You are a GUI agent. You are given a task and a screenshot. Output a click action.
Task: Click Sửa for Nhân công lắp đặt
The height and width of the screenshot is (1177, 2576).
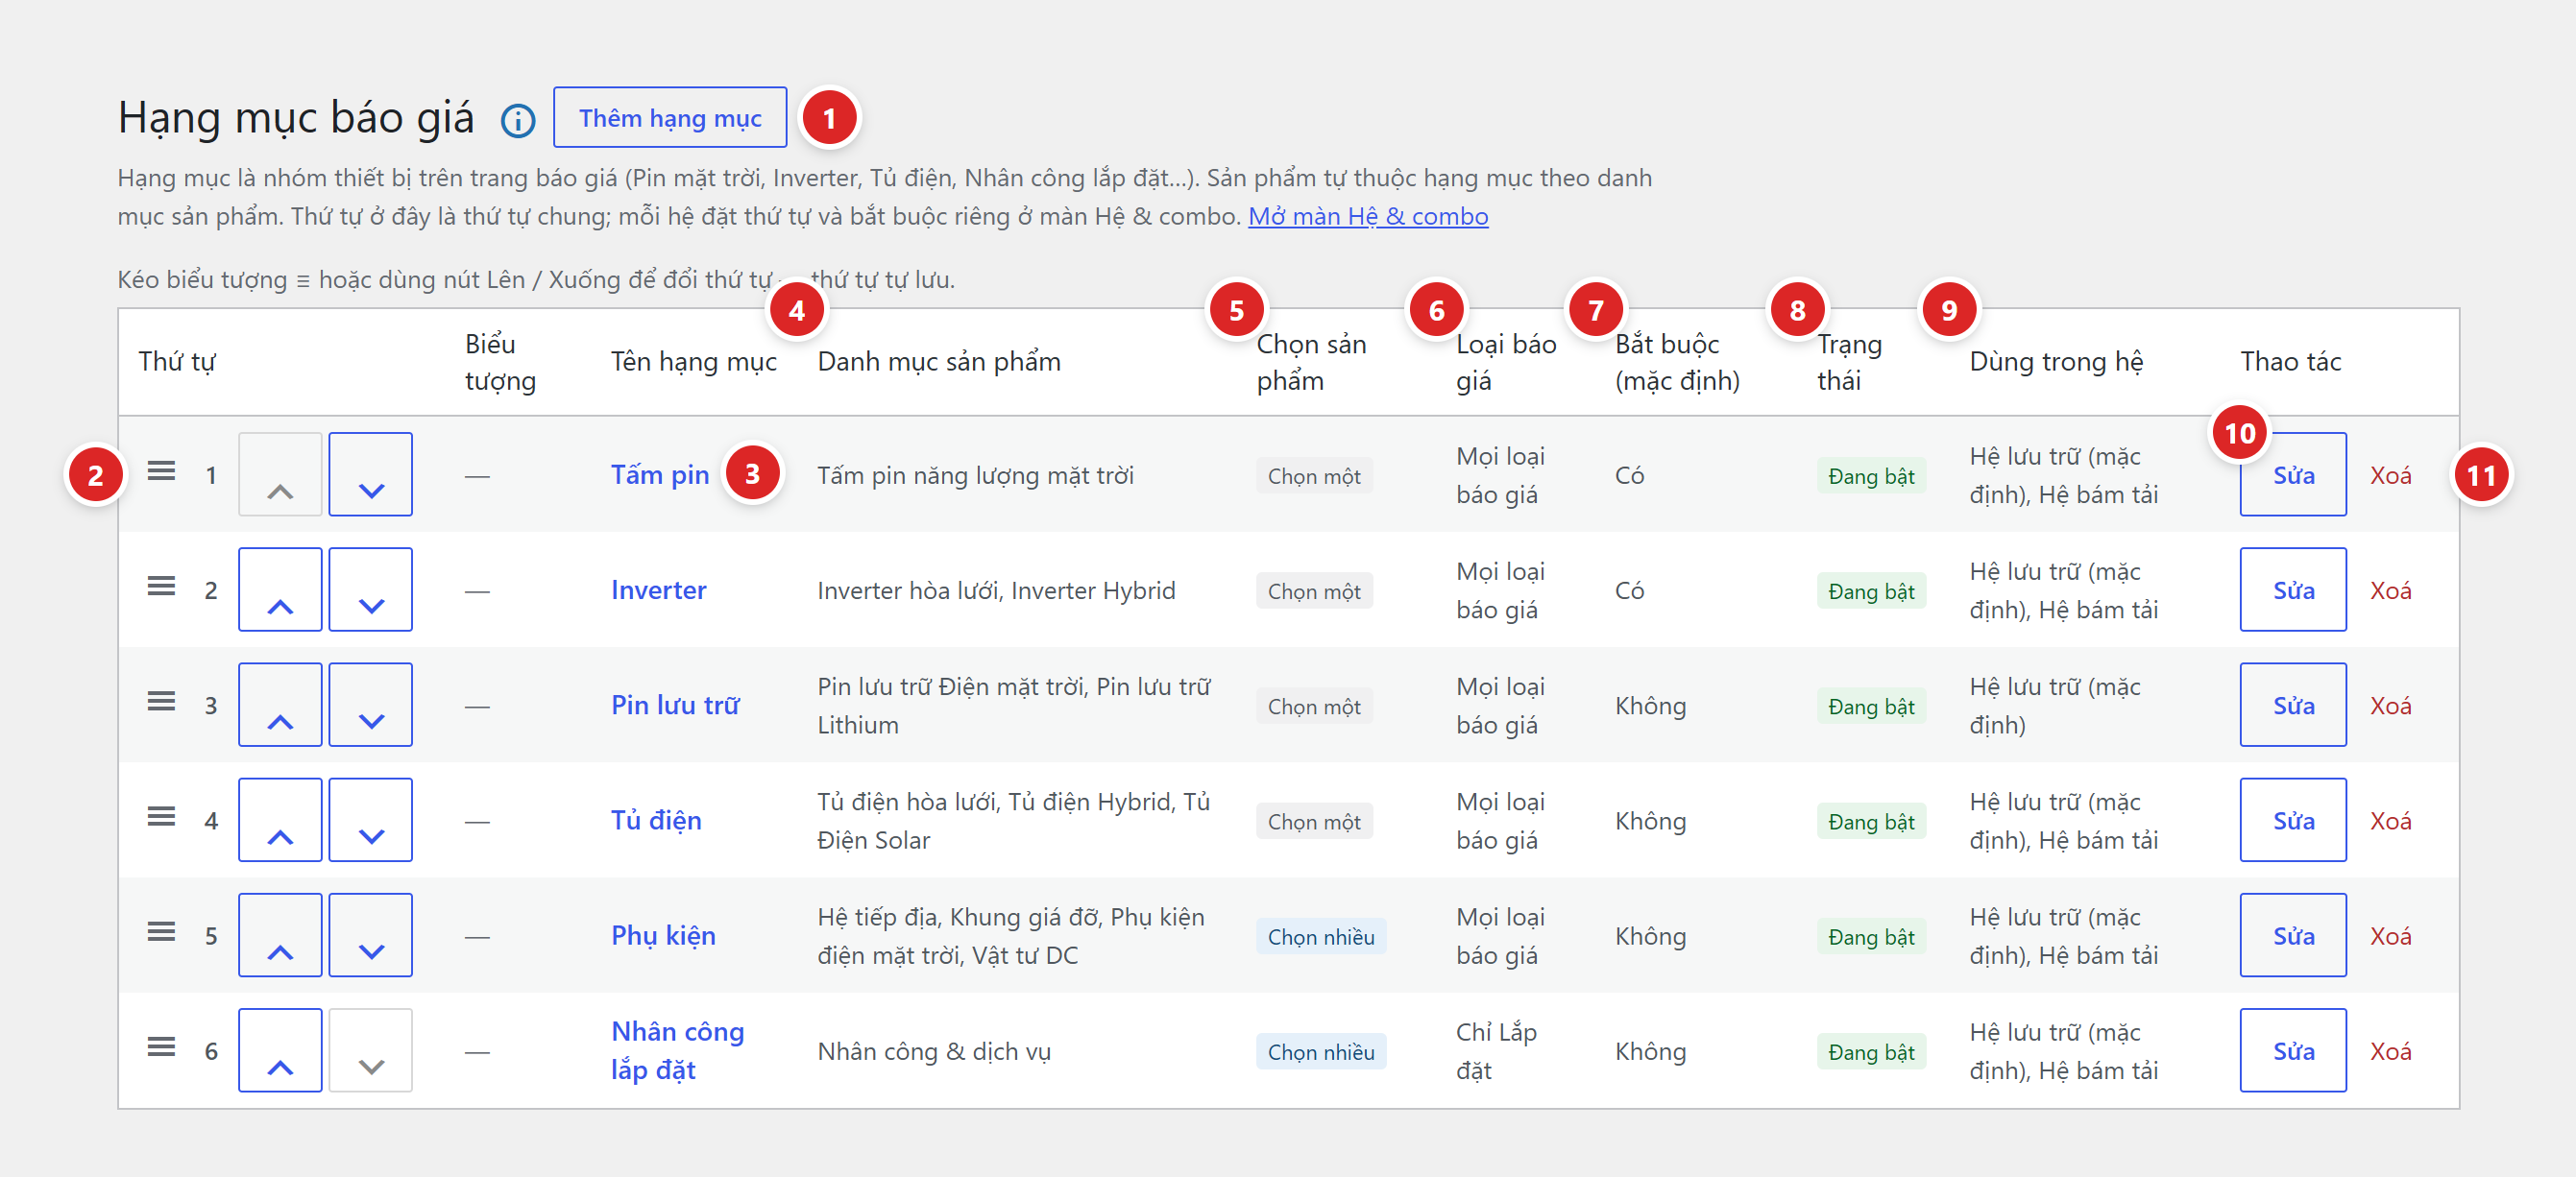click(2292, 1050)
